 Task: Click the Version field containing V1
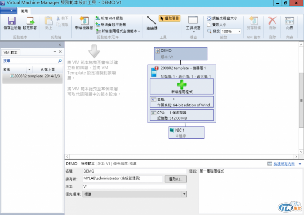point(135,186)
